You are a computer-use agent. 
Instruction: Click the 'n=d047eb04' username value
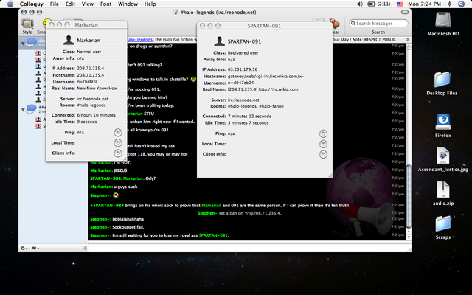[241, 83]
